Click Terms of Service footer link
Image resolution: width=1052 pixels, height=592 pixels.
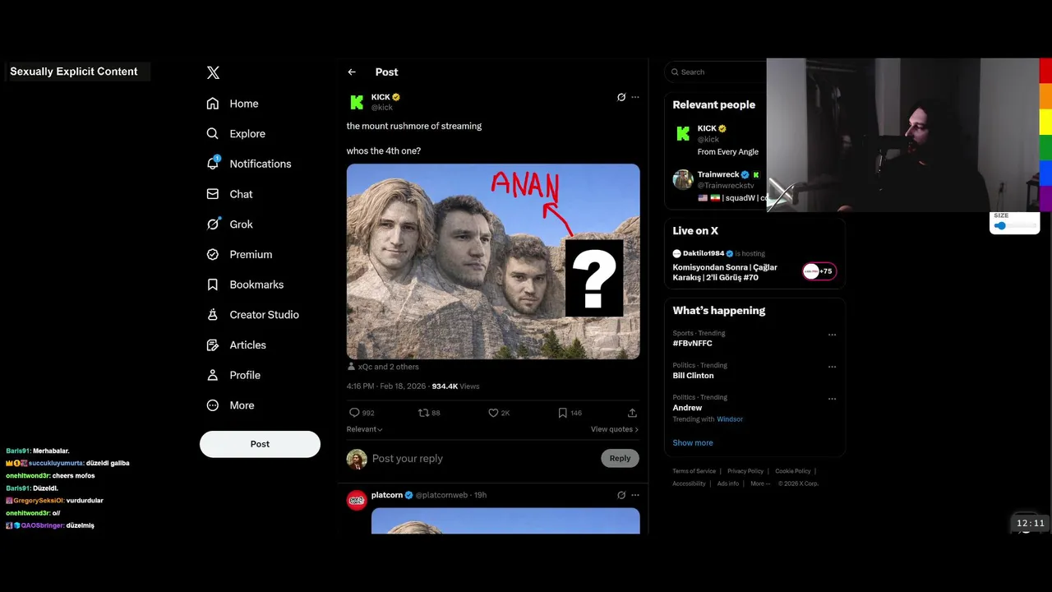694,471
